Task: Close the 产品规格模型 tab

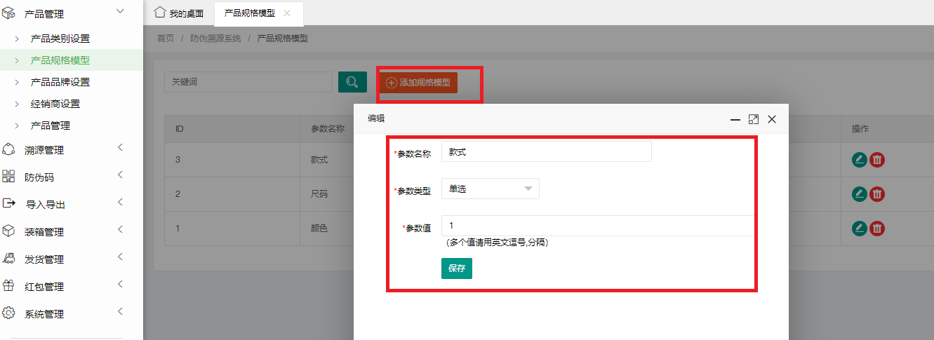Action: (x=287, y=13)
